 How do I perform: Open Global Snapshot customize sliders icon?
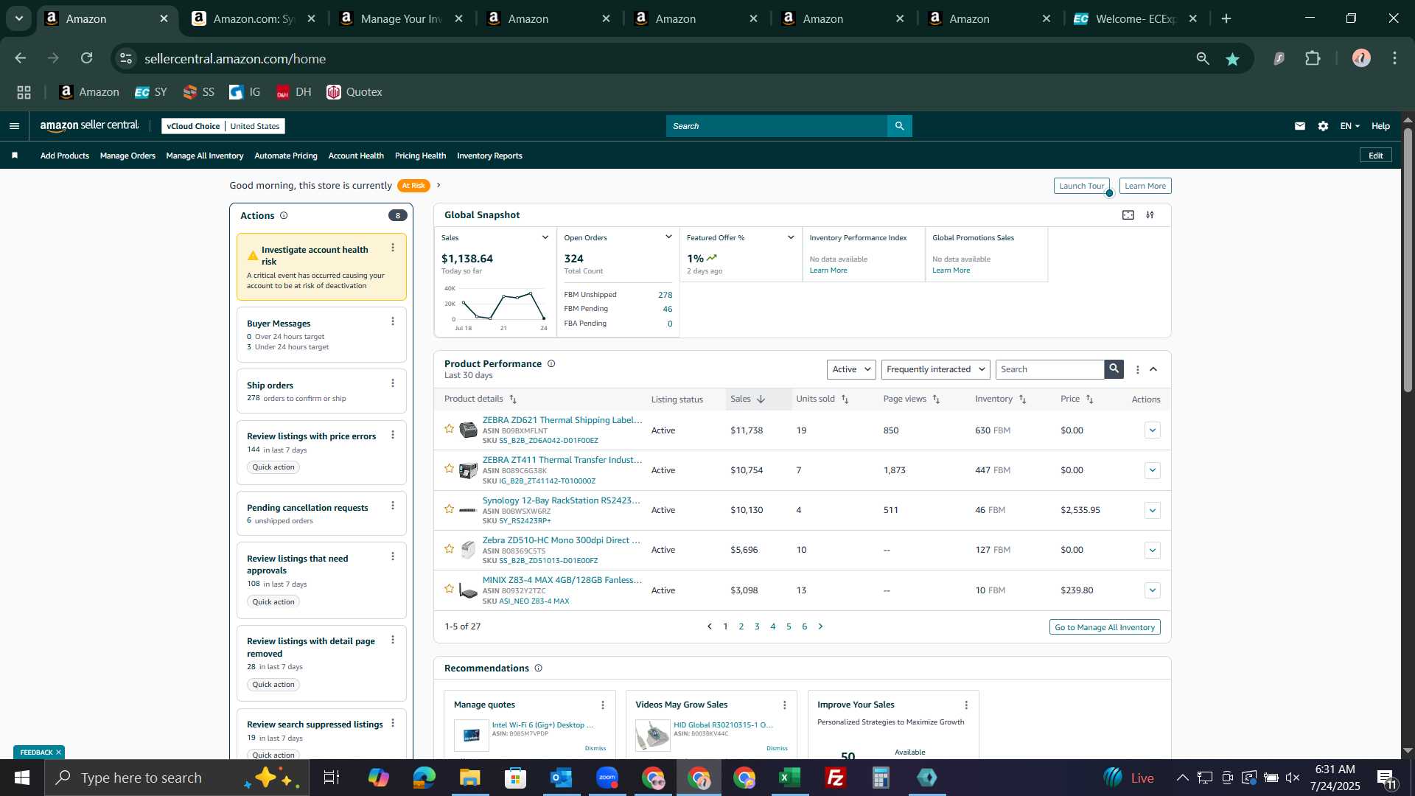click(x=1150, y=215)
